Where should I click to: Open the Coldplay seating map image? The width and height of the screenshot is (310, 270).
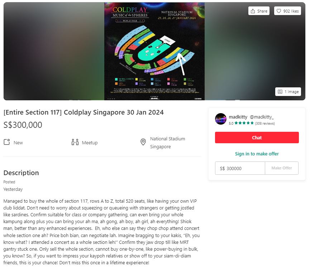(154, 51)
